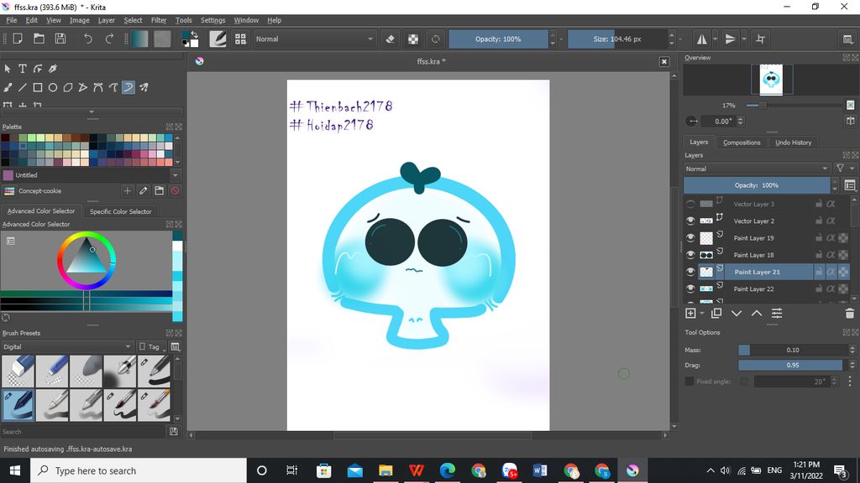
Task: Hide Vector Layer 2 using eye icon
Action: pos(690,221)
